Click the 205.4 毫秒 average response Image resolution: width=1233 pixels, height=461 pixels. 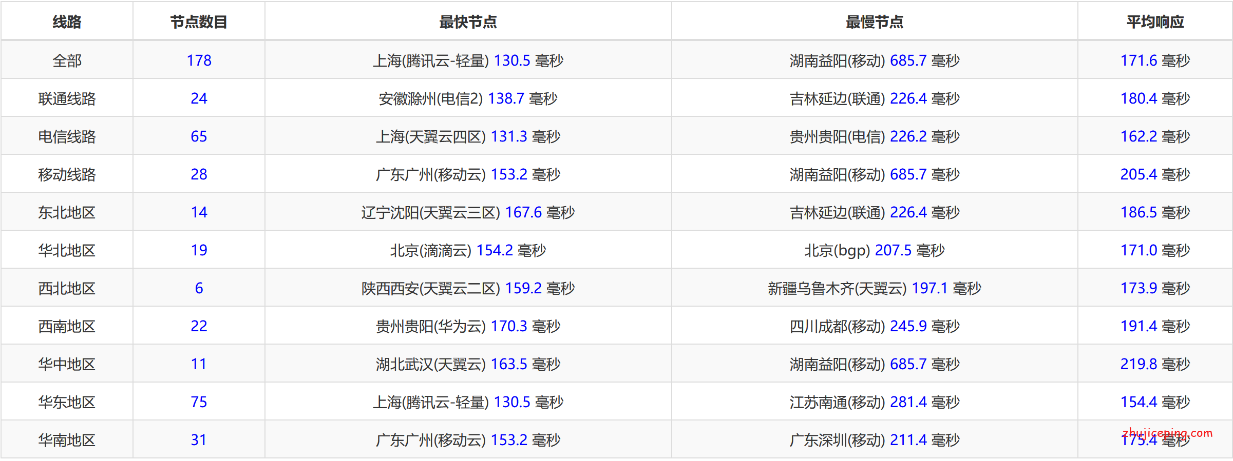[x=1155, y=174]
